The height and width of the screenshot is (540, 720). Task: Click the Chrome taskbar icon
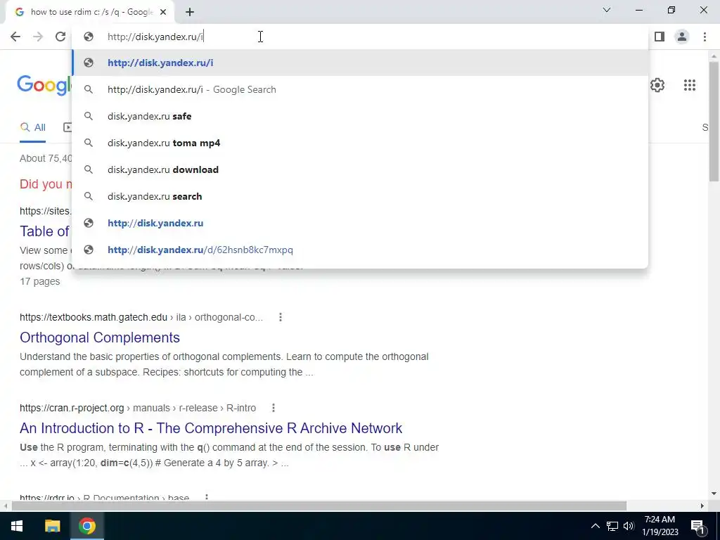[x=86, y=526]
